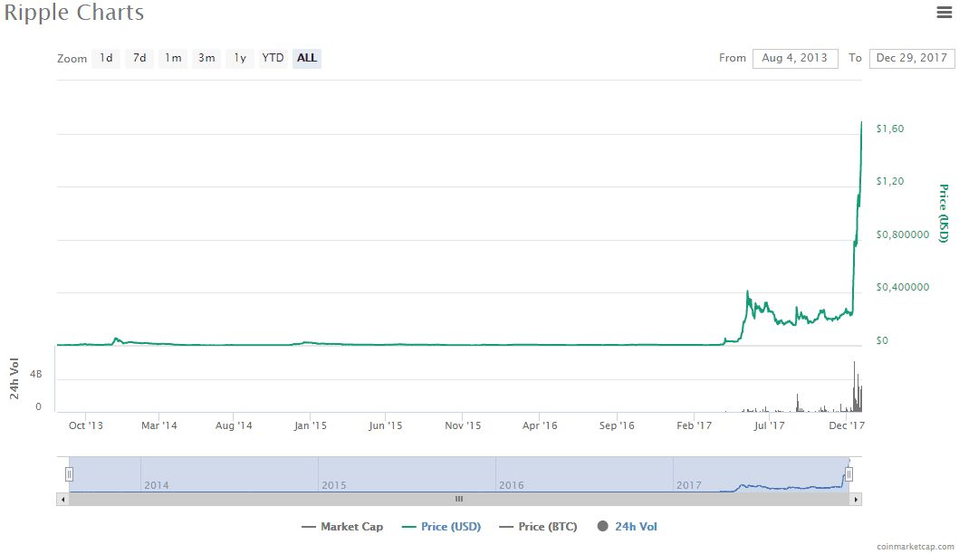Click the From date field Aug 4, 2013
Viewport: 959px width, 554px height.
(795, 58)
